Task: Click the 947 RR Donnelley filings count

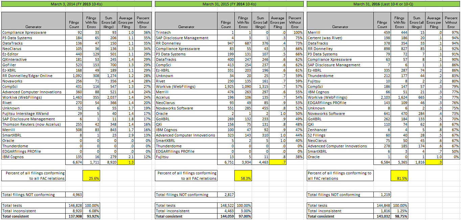Action: click(x=226, y=43)
